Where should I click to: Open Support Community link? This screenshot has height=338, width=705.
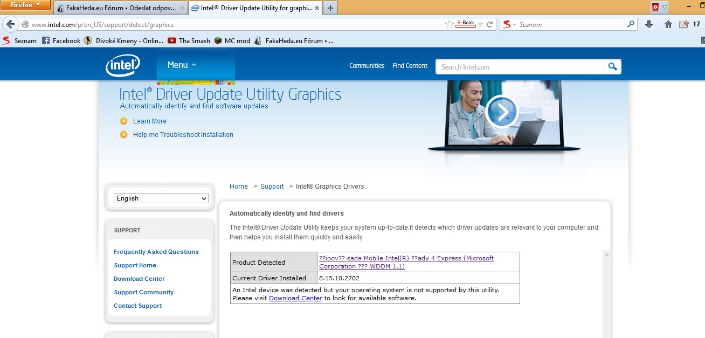pos(143,292)
